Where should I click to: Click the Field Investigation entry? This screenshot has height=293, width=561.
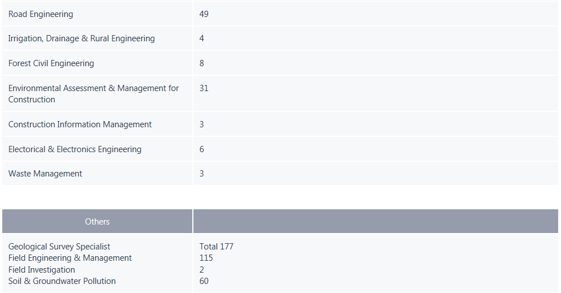(x=41, y=270)
